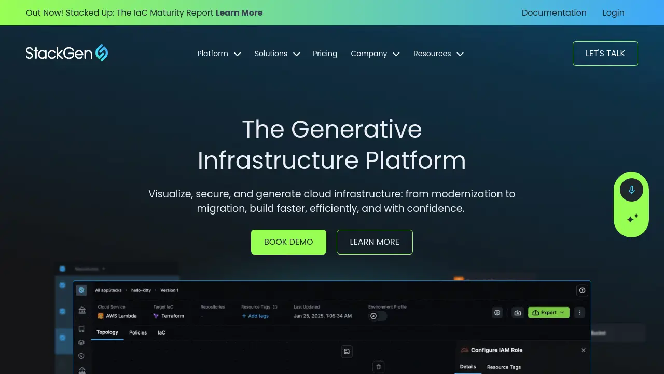664x374 pixels.
Task: Open the green Export dropdown
Action: (x=549, y=313)
